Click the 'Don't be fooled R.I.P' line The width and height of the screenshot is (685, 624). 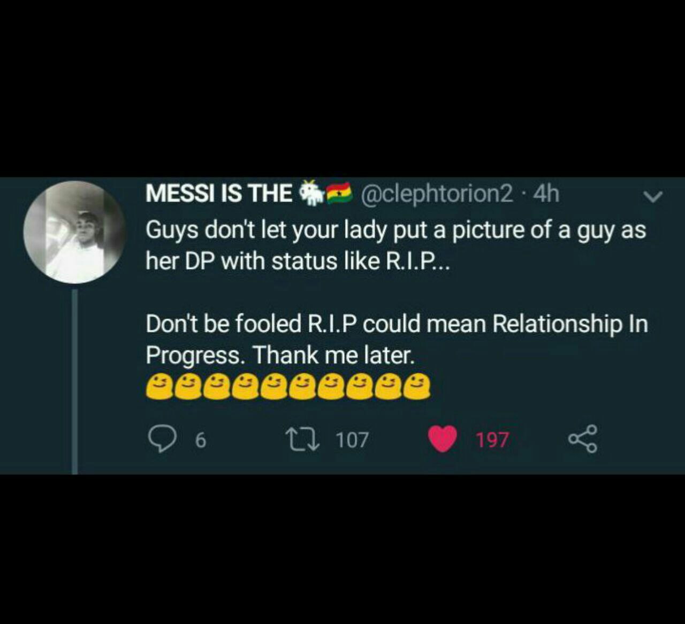point(252,324)
